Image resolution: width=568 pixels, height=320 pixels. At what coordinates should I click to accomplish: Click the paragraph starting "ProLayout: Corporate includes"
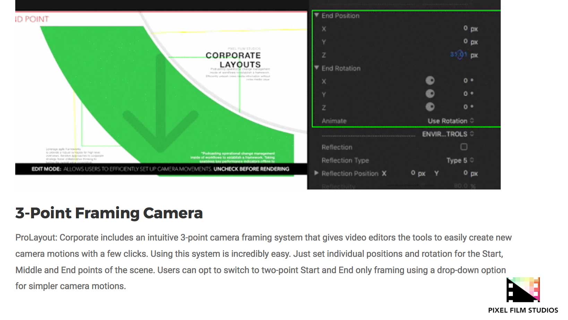pos(264,262)
